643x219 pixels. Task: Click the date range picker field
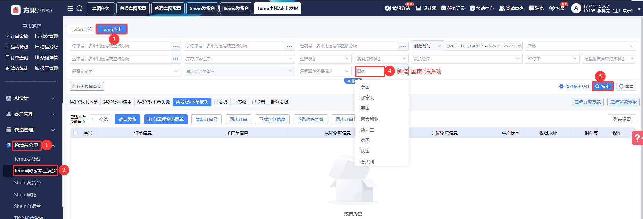(x=483, y=46)
